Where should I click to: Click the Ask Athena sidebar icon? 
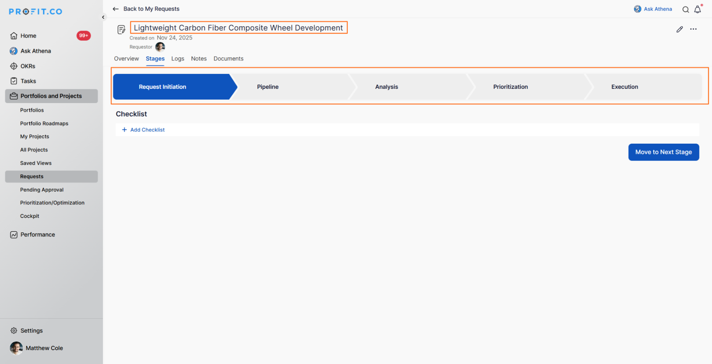14,51
